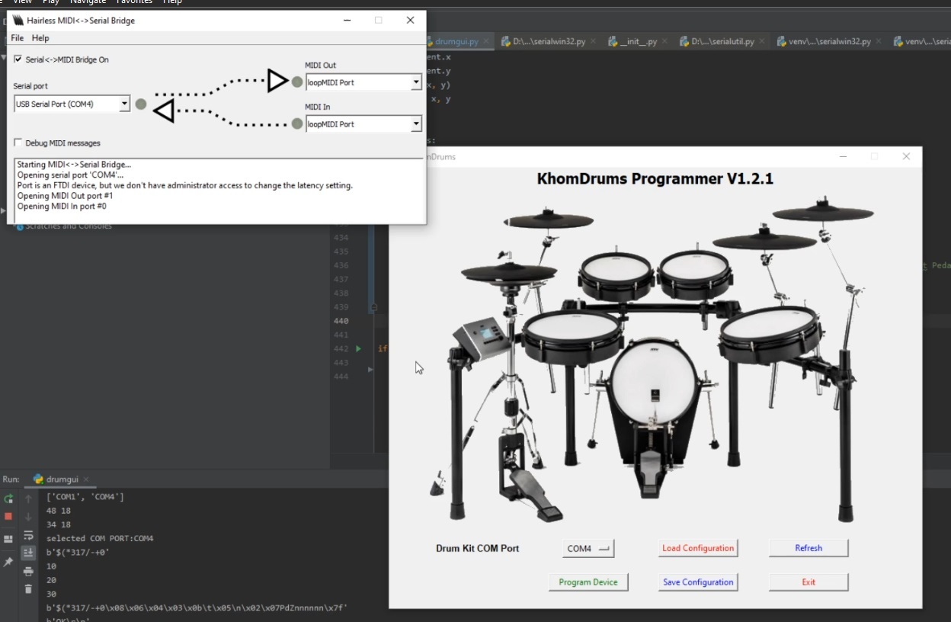The height and width of the screenshot is (622, 951).
Task: Clear all console output with trash icon
Action: (x=28, y=589)
